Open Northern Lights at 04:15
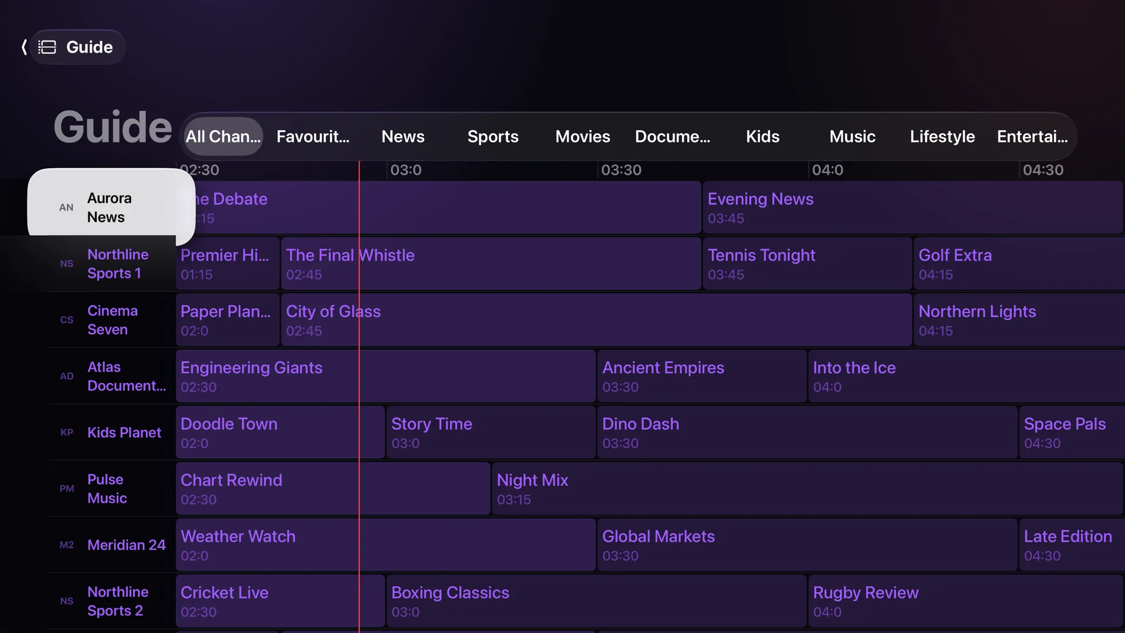The width and height of the screenshot is (1125, 633). (x=1020, y=320)
